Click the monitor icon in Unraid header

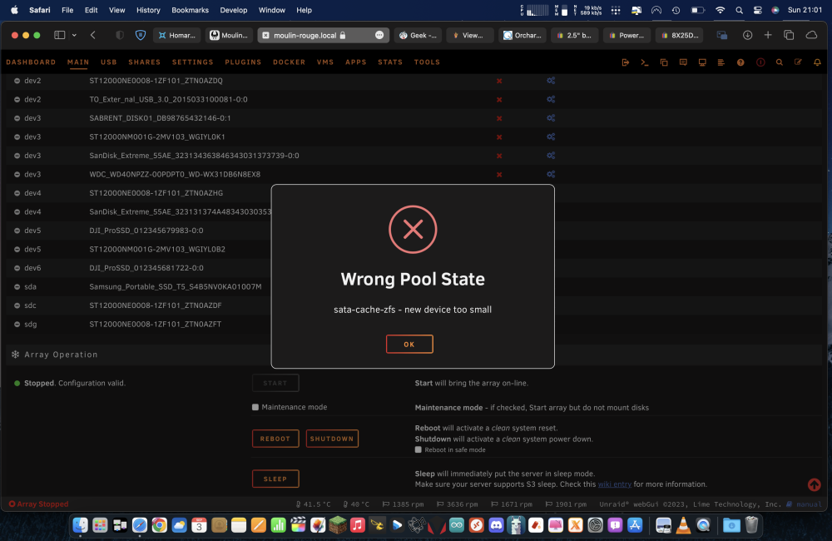[702, 62]
